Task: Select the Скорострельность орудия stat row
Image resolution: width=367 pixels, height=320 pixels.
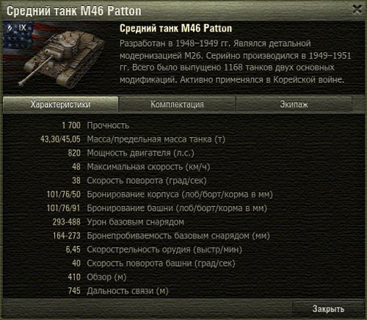Action: [154, 250]
